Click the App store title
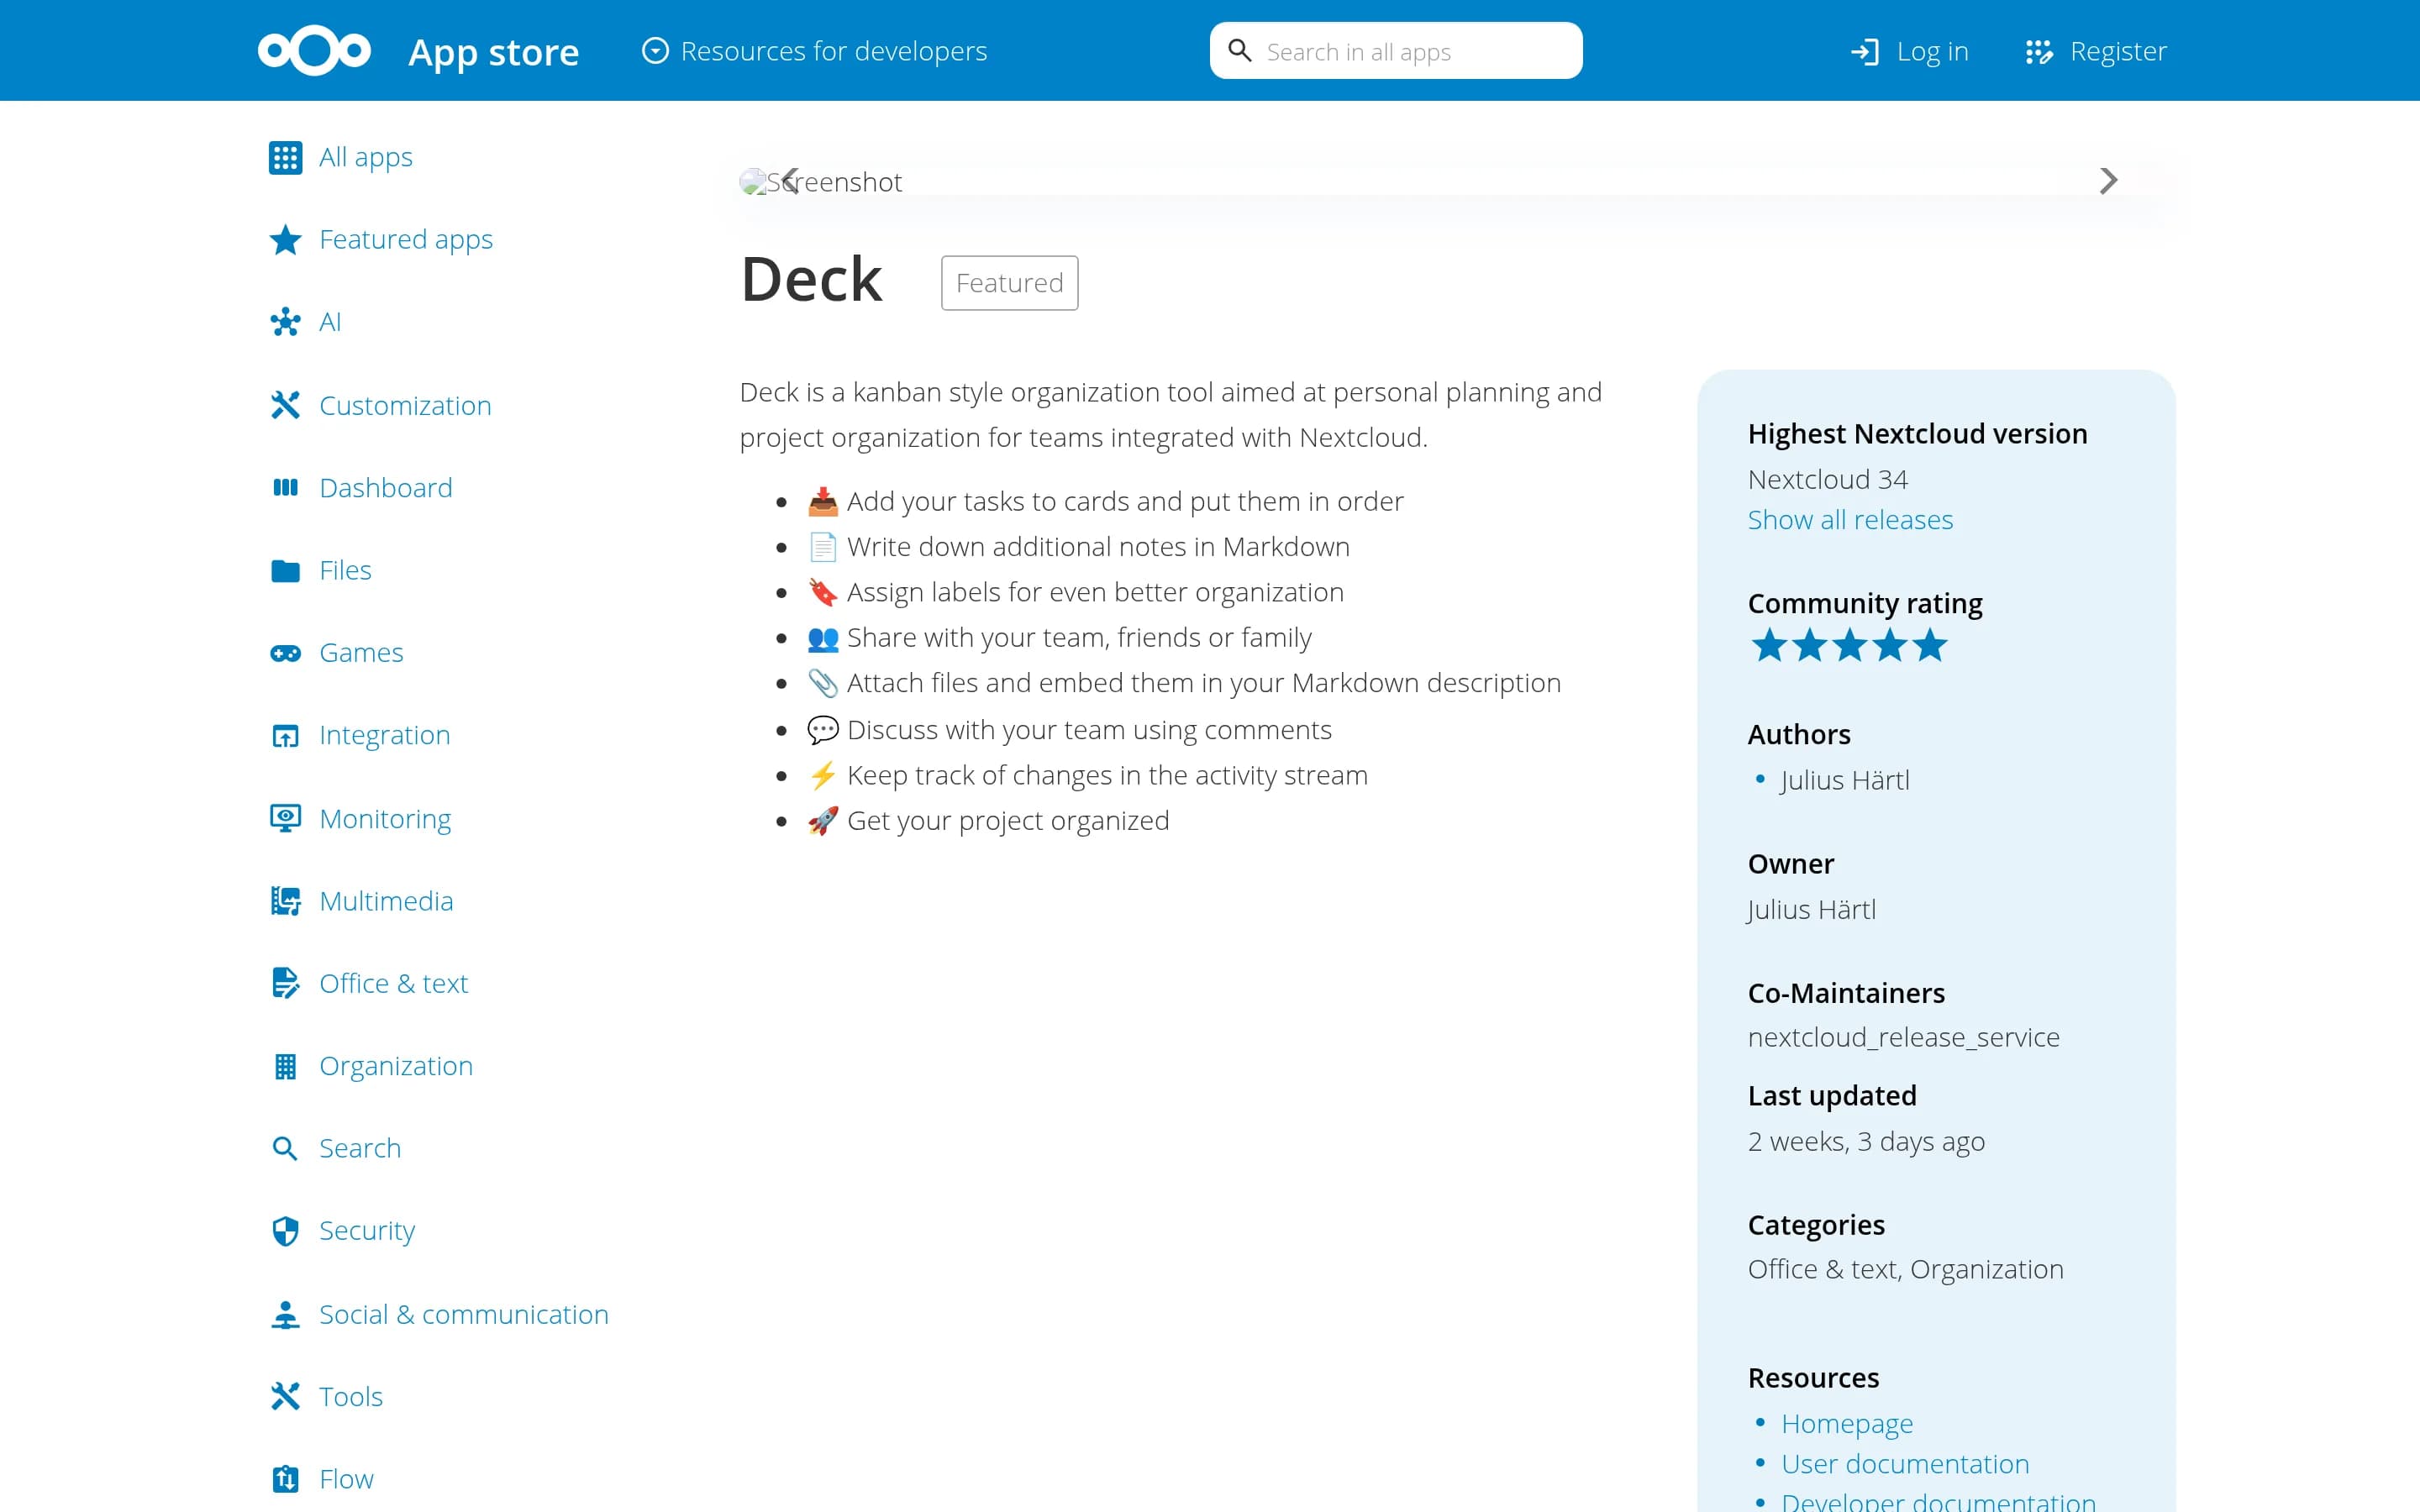The width and height of the screenshot is (2420, 1512). pos(493,51)
